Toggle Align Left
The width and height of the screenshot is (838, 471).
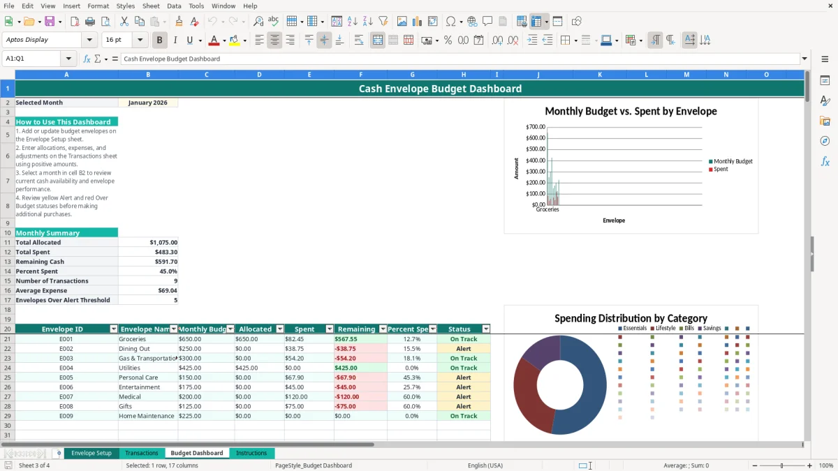click(x=259, y=40)
